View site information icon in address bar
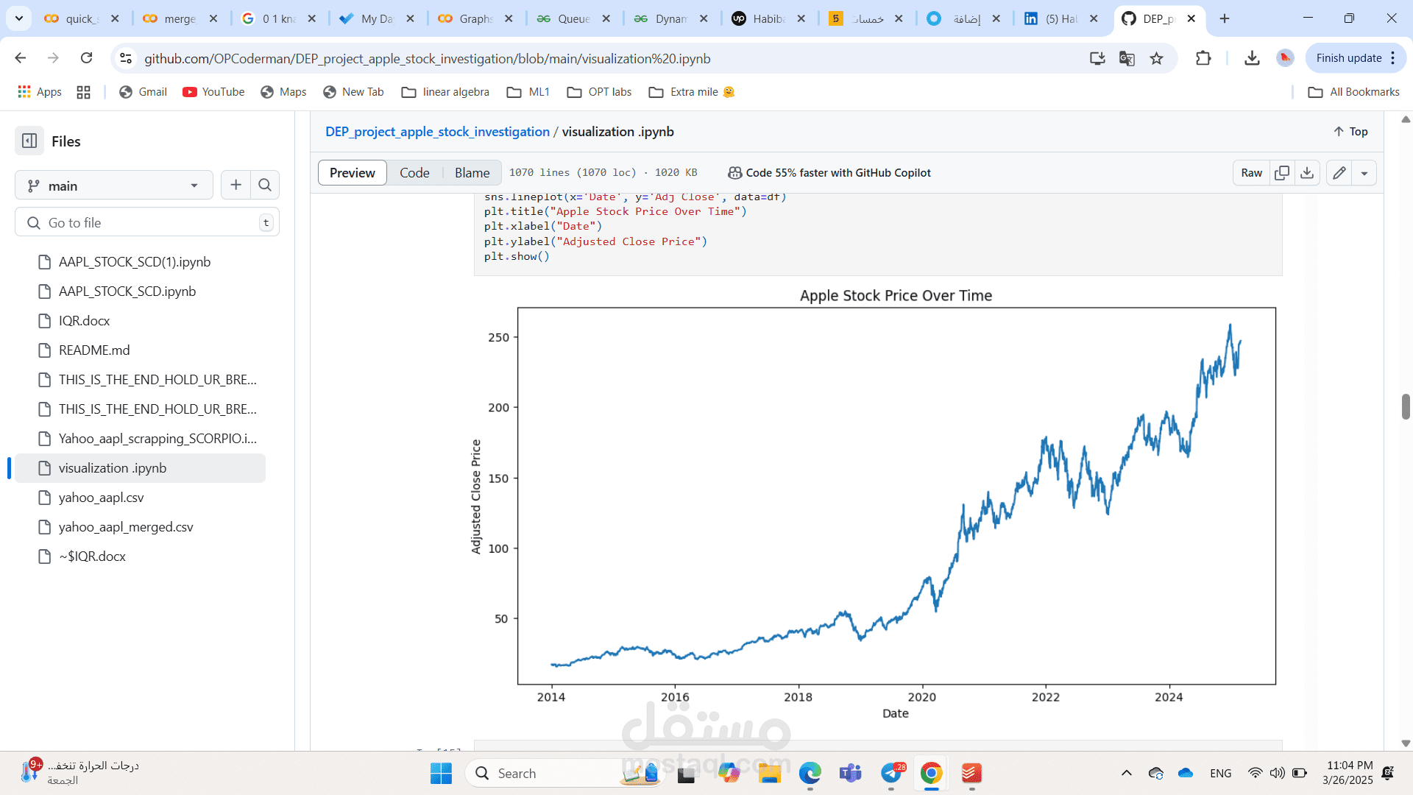Screen dimensions: 1413x795 126,58
